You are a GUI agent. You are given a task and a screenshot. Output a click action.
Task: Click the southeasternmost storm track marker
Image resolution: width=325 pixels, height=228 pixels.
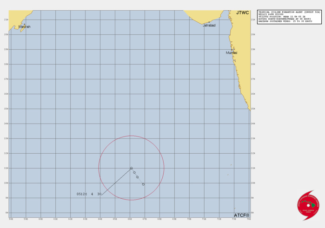click(x=143, y=184)
